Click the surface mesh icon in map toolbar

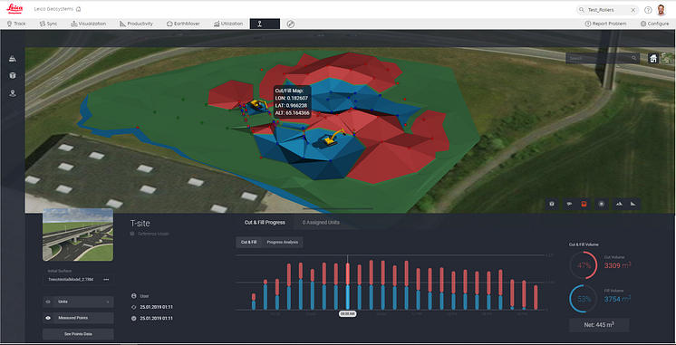(x=569, y=204)
